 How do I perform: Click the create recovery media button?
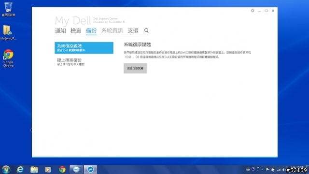pyautogui.click(x=135, y=68)
